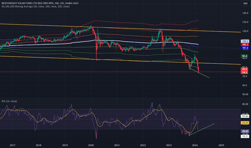Click the 55.84 RSI value label
This screenshot has width=251, height=148.
[245, 116]
